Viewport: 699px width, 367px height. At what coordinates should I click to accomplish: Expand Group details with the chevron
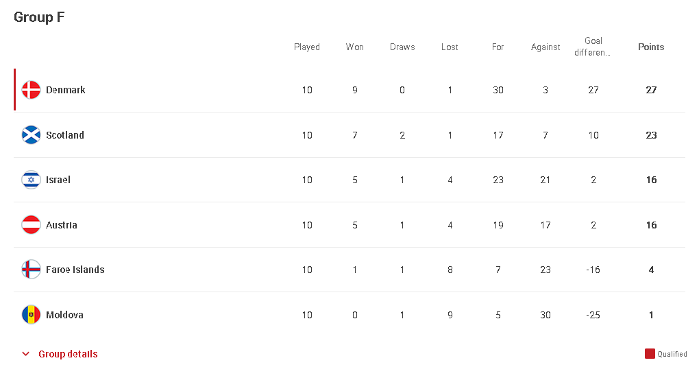point(26,354)
